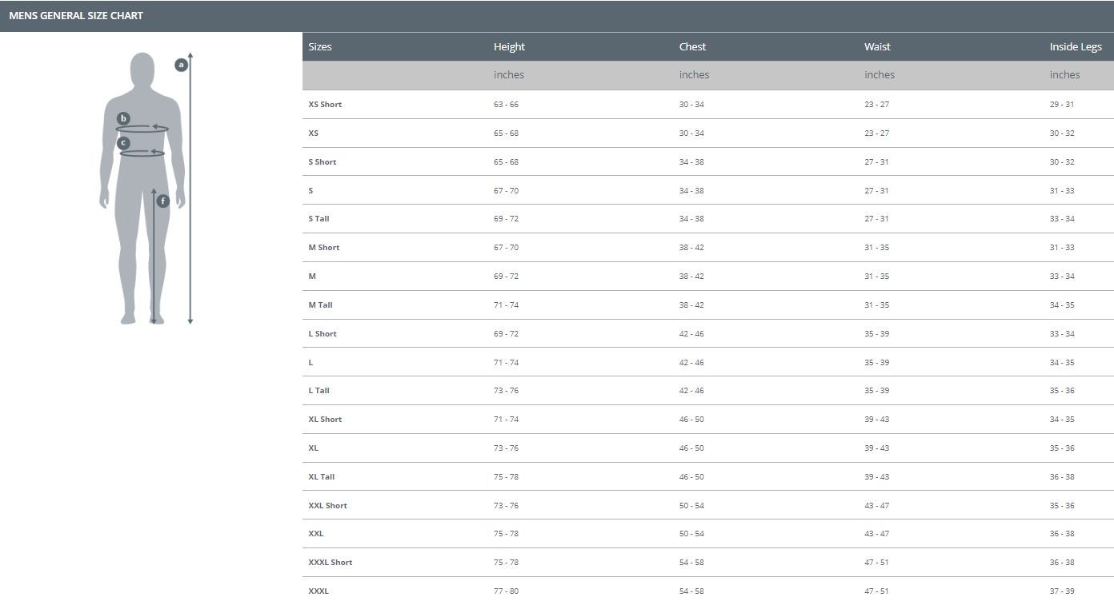Screen dimensions: 1114x613
Task: Click the chest arrow pointing across the torso
Action: point(152,126)
